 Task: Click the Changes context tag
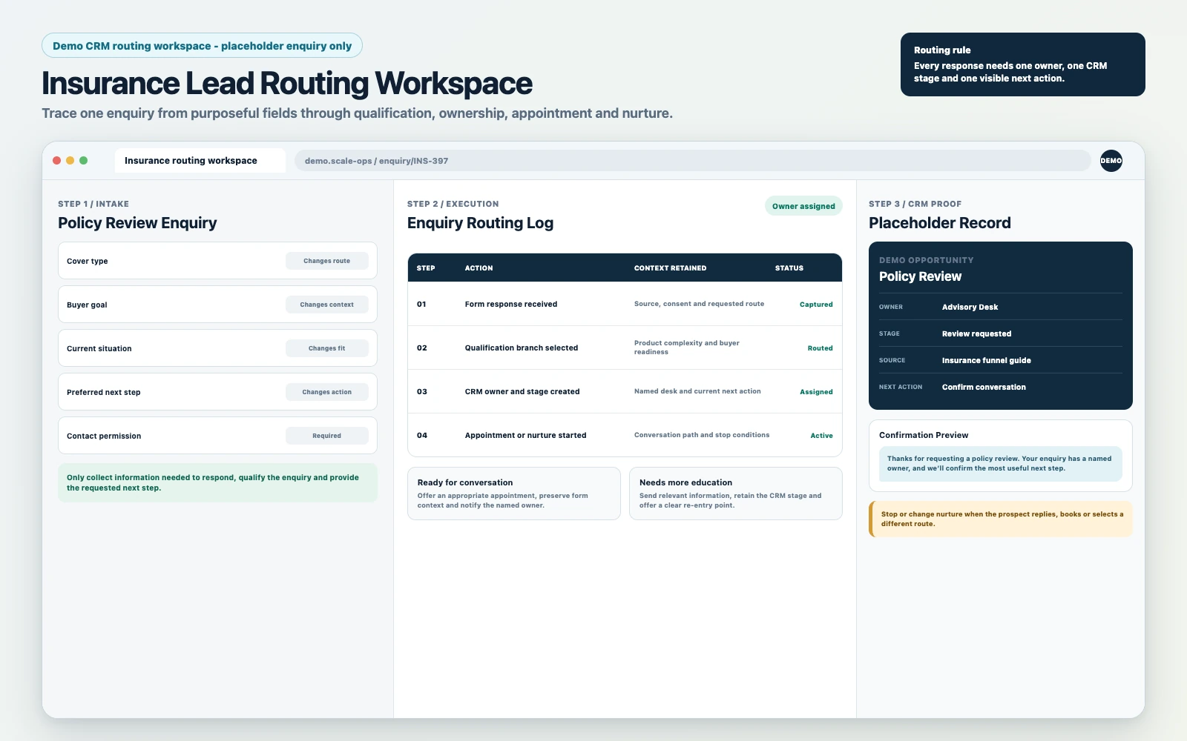click(x=327, y=305)
